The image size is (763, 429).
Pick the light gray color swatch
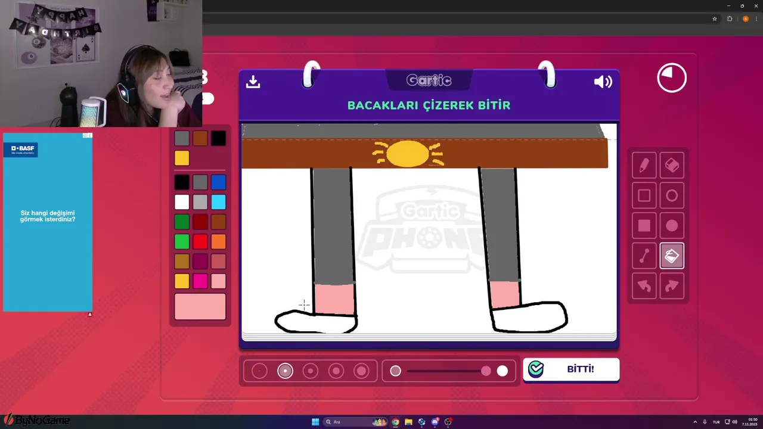(x=200, y=202)
